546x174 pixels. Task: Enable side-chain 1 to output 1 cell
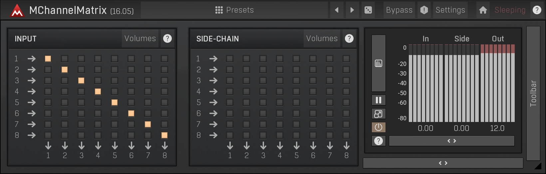tap(230, 59)
